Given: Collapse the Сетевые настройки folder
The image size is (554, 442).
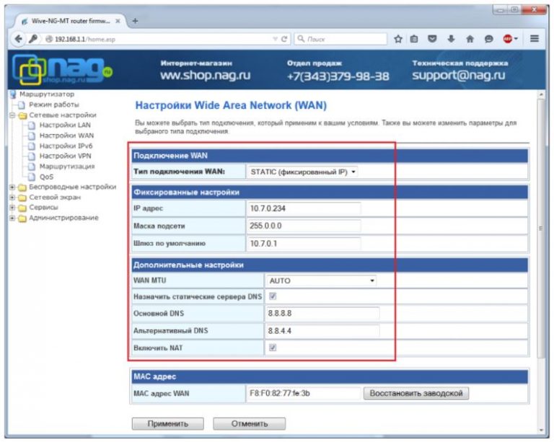Looking at the screenshot, I should point(12,115).
